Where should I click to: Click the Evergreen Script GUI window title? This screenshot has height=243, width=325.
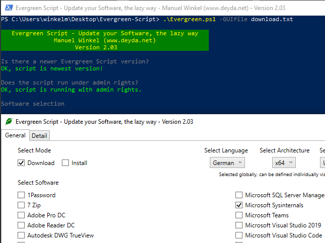(x=104, y=122)
